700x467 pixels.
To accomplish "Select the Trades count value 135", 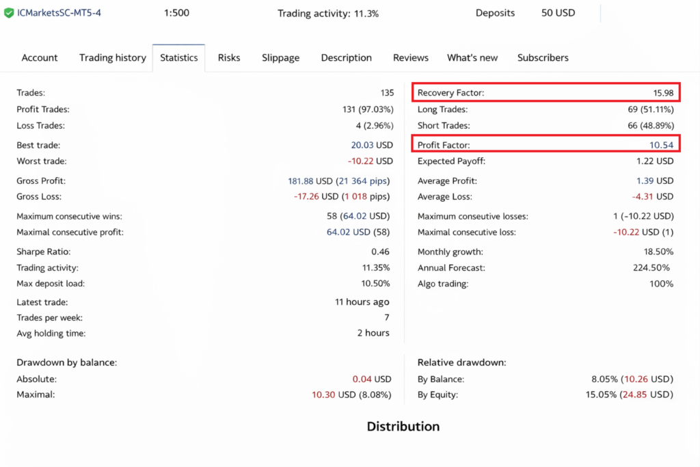I will click(x=387, y=92).
